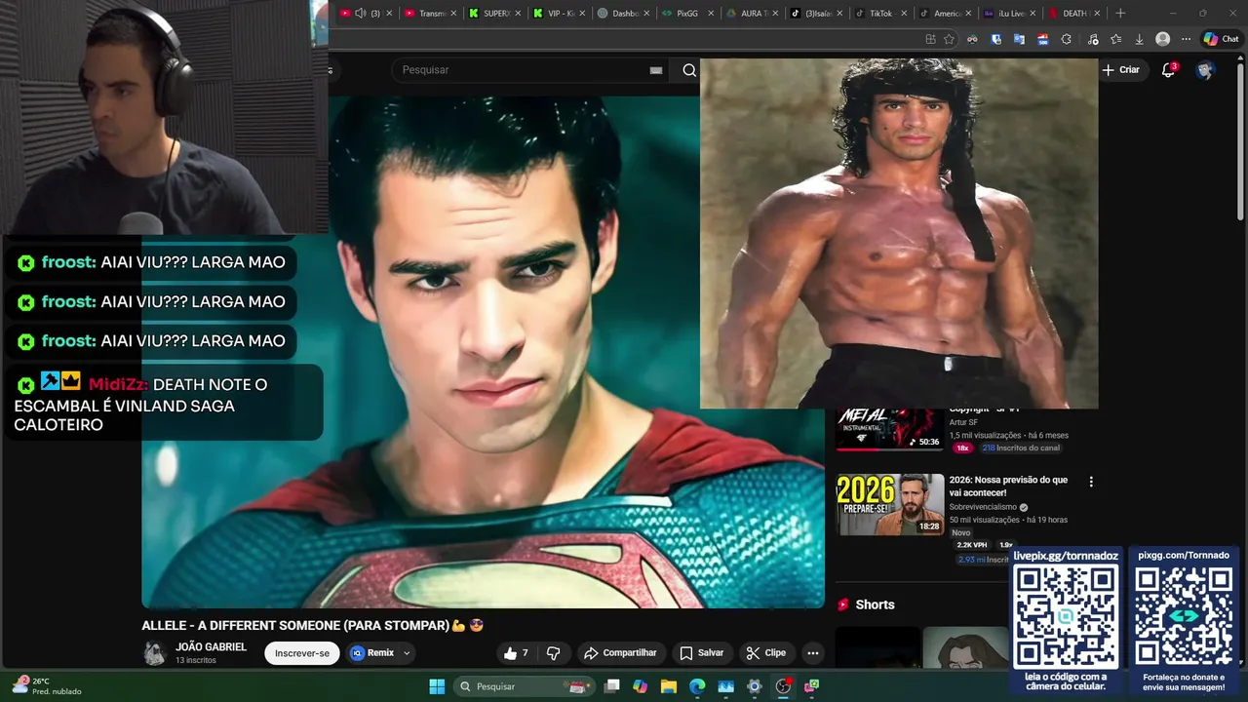This screenshot has height=702, width=1248.
Task: Like the video with thumbs up
Action: [516, 653]
